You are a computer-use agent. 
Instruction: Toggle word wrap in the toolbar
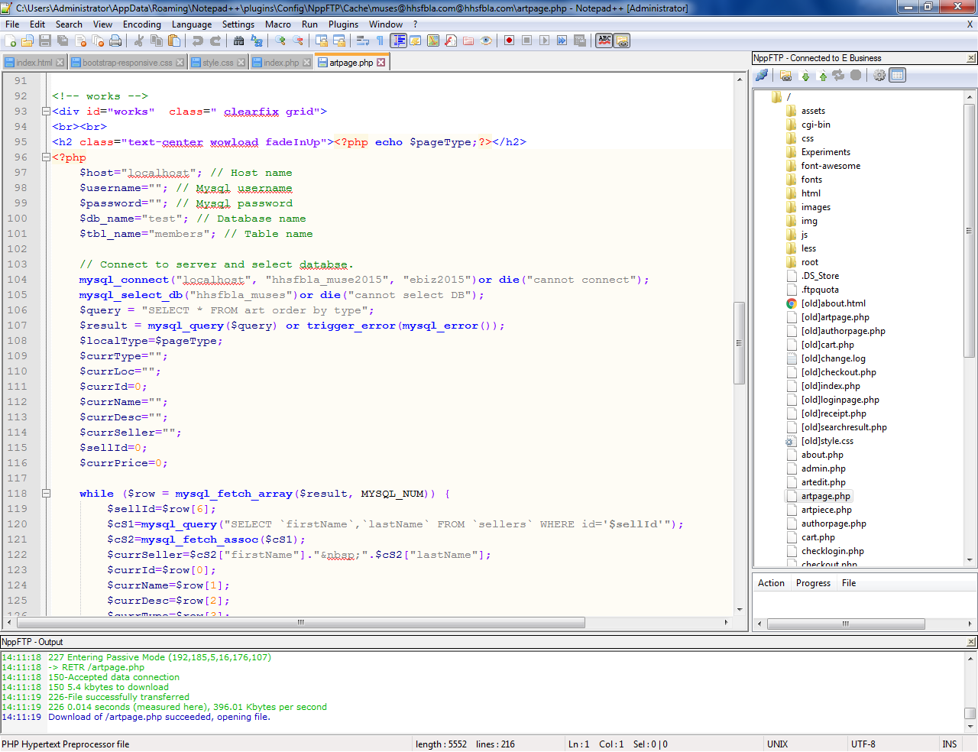(363, 41)
